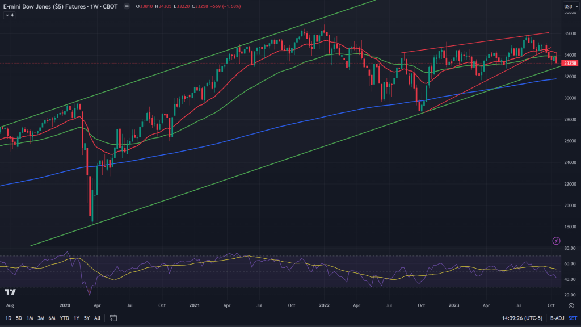Switch to the YTD date range
581x327 pixels.
coord(64,318)
